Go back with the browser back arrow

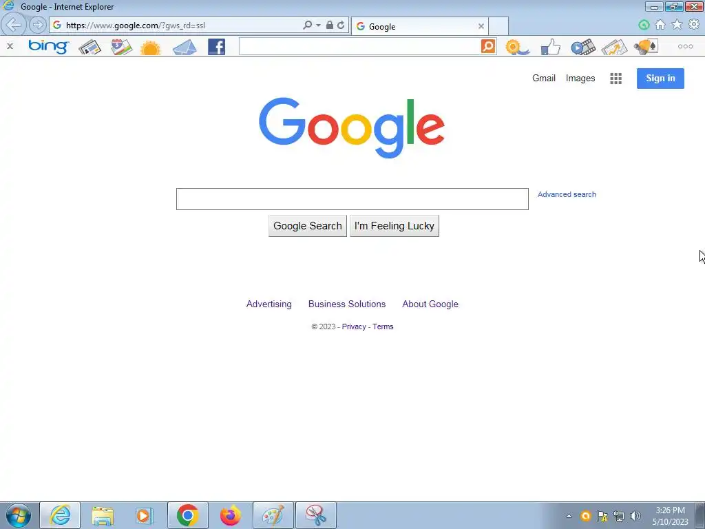14,25
